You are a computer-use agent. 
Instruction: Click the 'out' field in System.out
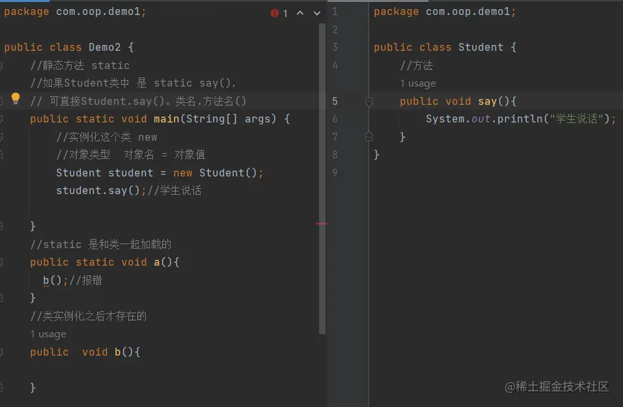tap(481, 119)
